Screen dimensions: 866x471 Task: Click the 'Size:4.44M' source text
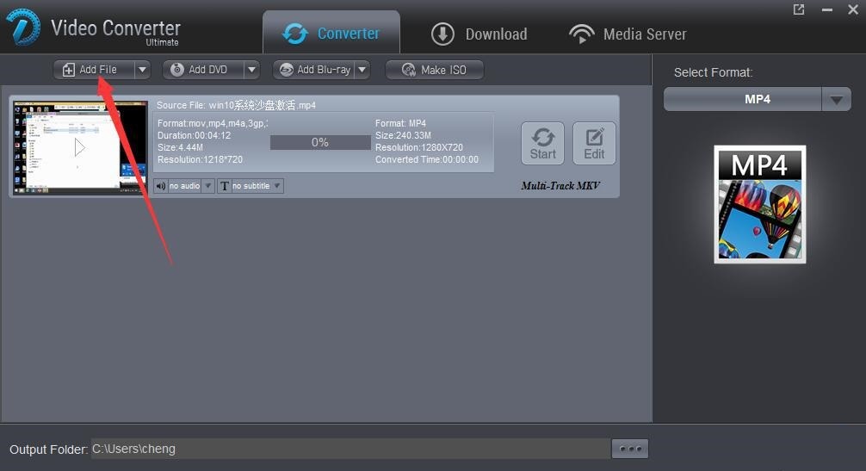tap(180, 147)
